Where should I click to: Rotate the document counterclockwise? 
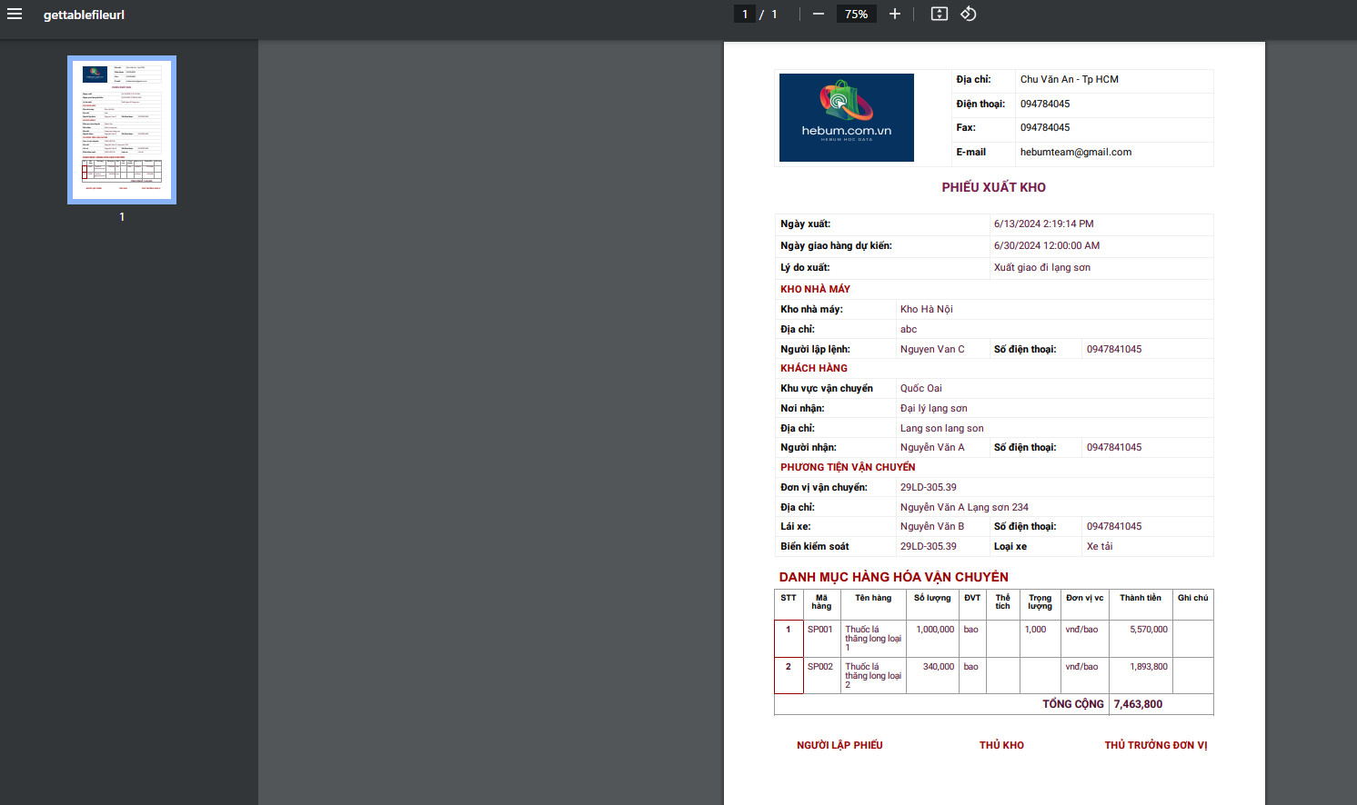pyautogui.click(x=969, y=14)
